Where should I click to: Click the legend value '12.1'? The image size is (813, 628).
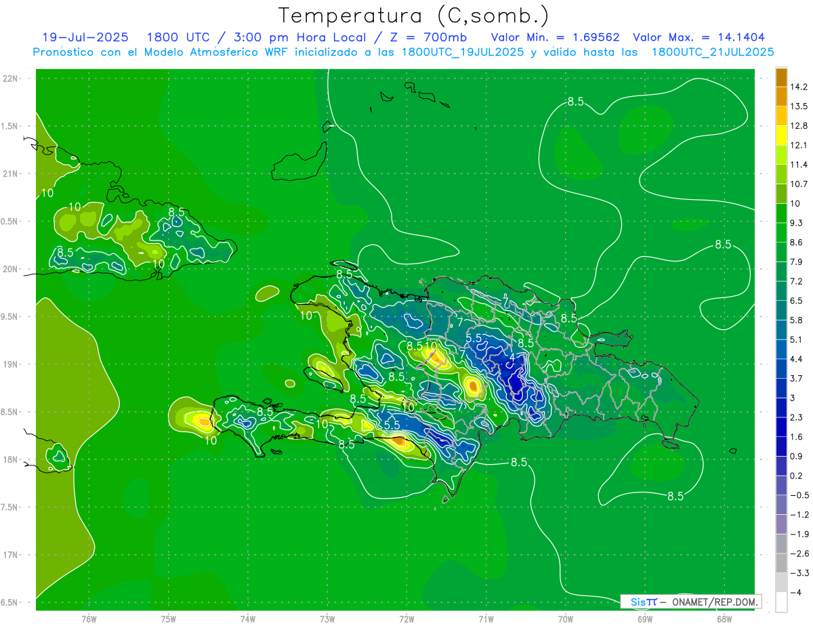tap(799, 145)
